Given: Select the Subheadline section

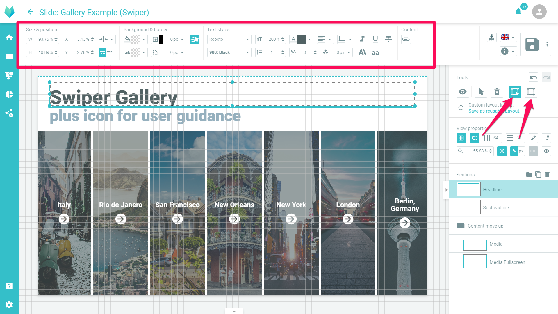Looking at the screenshot, I should (504, 207).
